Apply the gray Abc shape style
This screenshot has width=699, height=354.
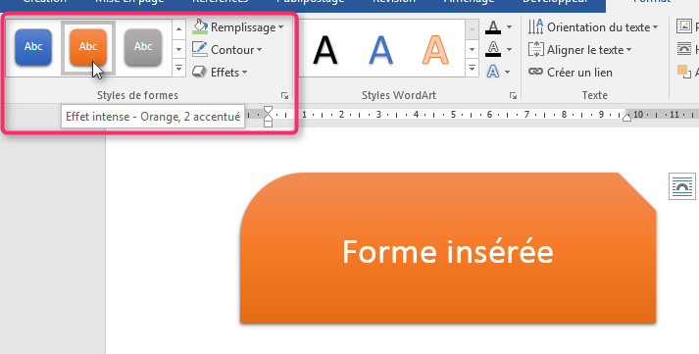click(x=143, y=47)
